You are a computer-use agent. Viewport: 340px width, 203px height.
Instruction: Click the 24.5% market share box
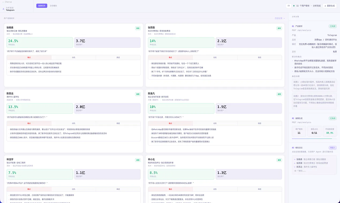click(x=40, y=42)
